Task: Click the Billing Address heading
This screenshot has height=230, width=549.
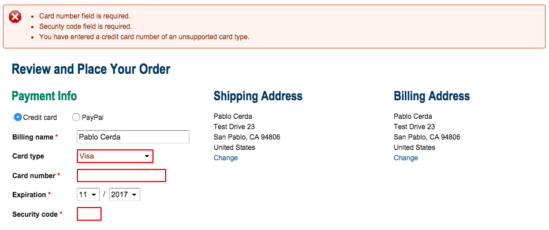Action: tap(432, 96)
